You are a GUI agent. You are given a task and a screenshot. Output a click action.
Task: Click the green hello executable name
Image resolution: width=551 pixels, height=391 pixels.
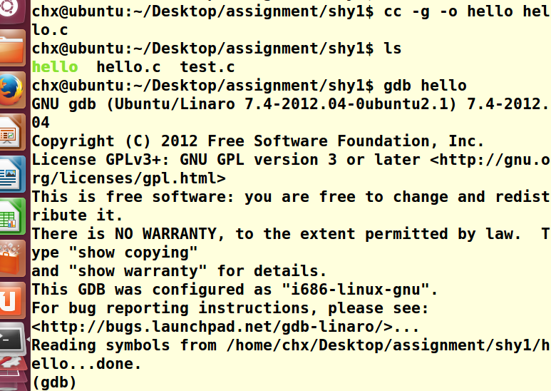tap(55, 67)
